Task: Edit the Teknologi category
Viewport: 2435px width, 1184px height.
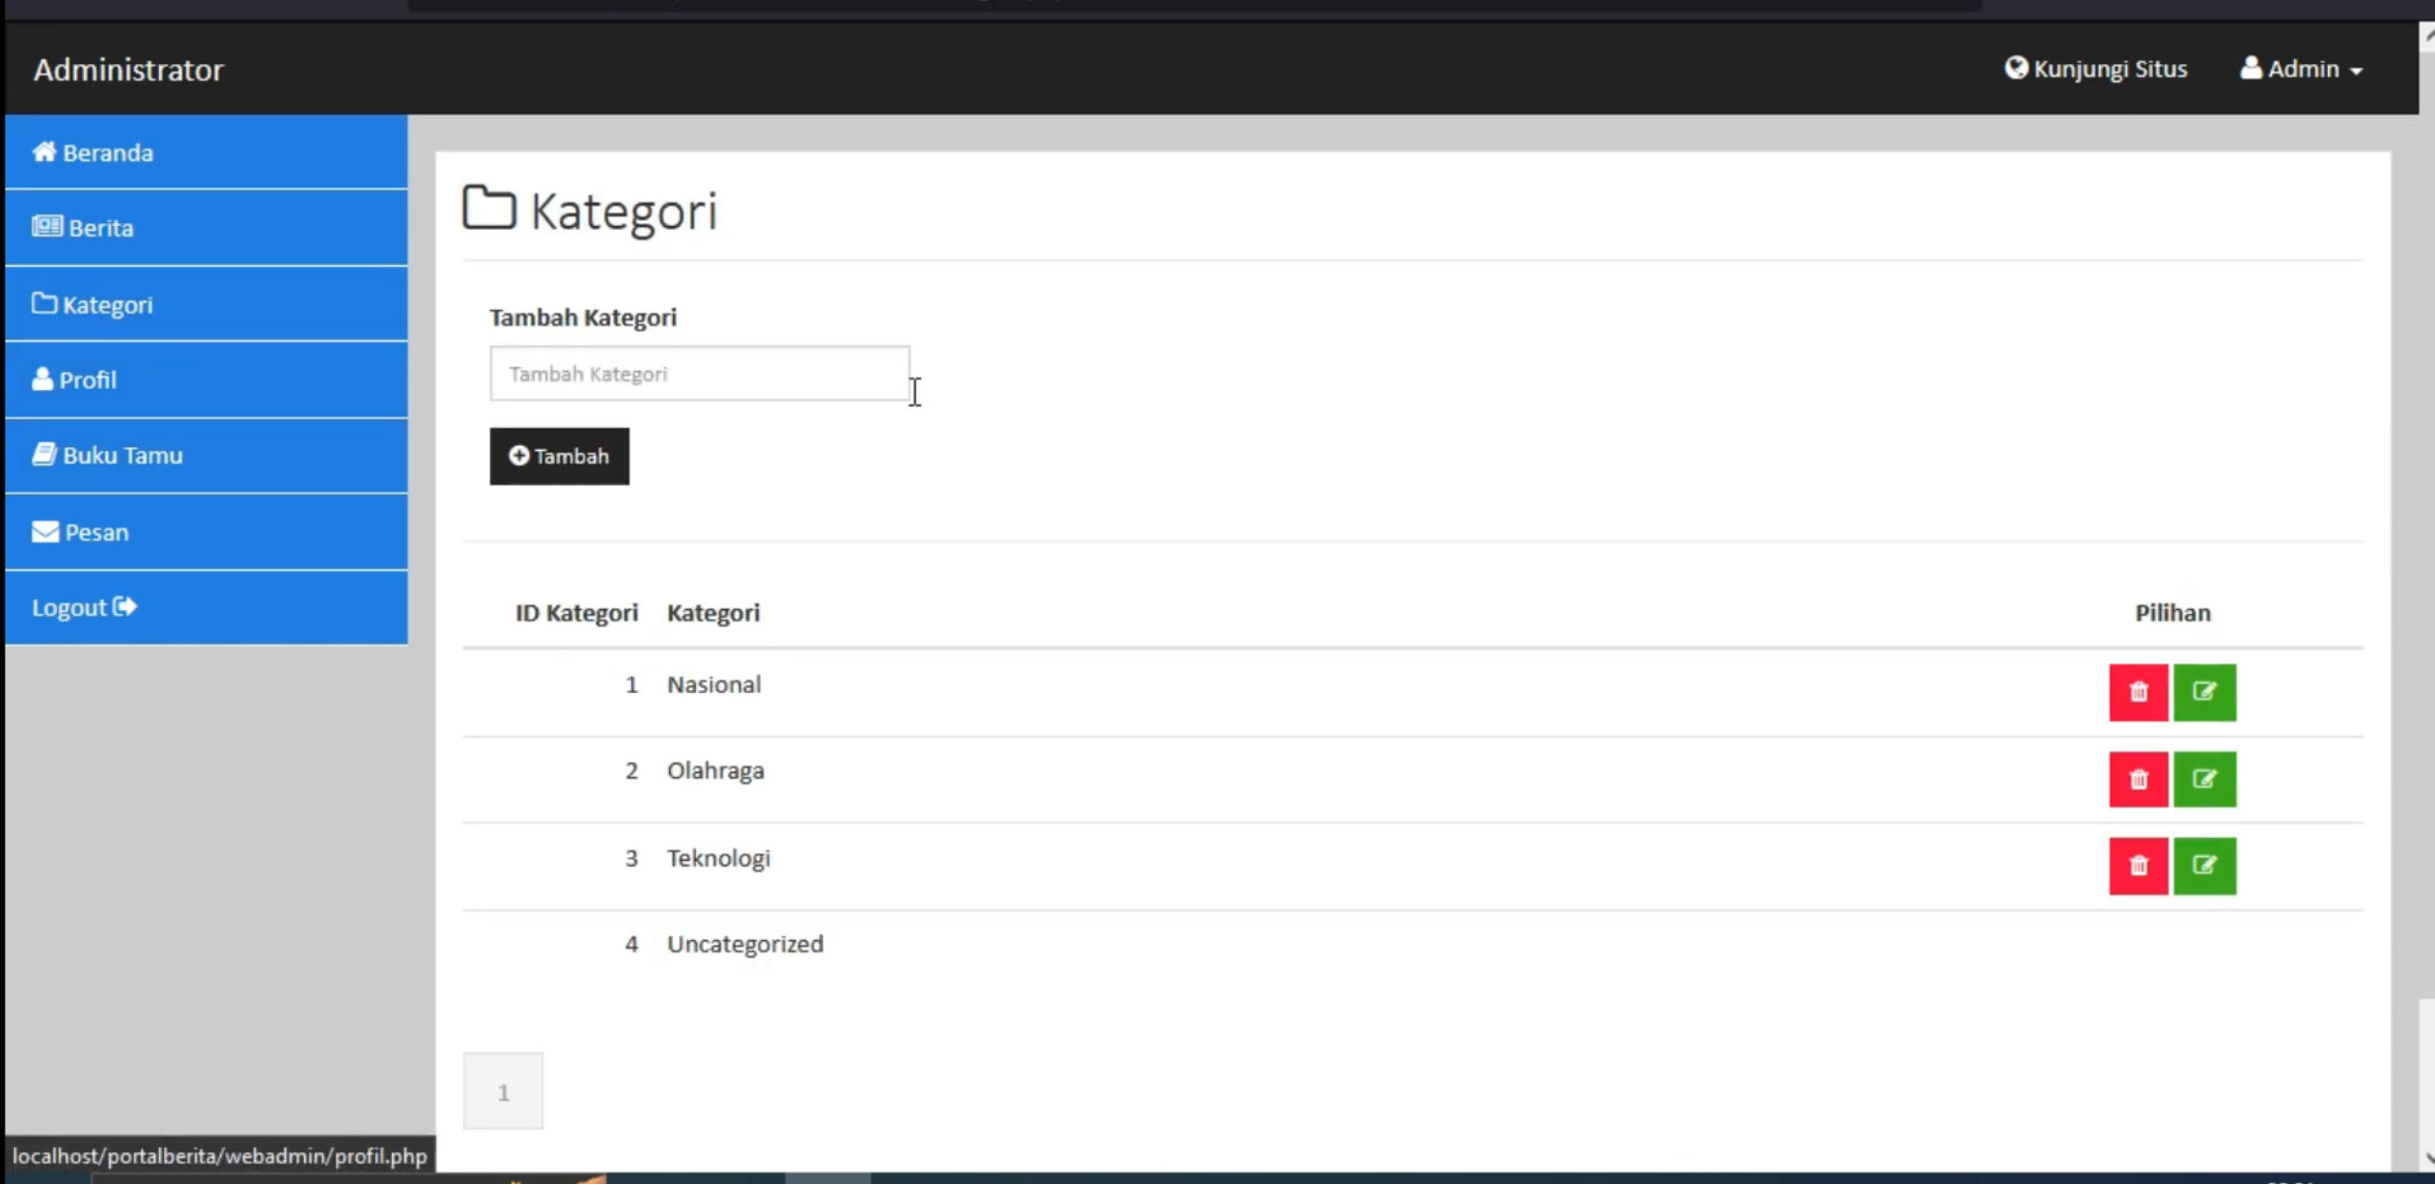Action: 2203,866
